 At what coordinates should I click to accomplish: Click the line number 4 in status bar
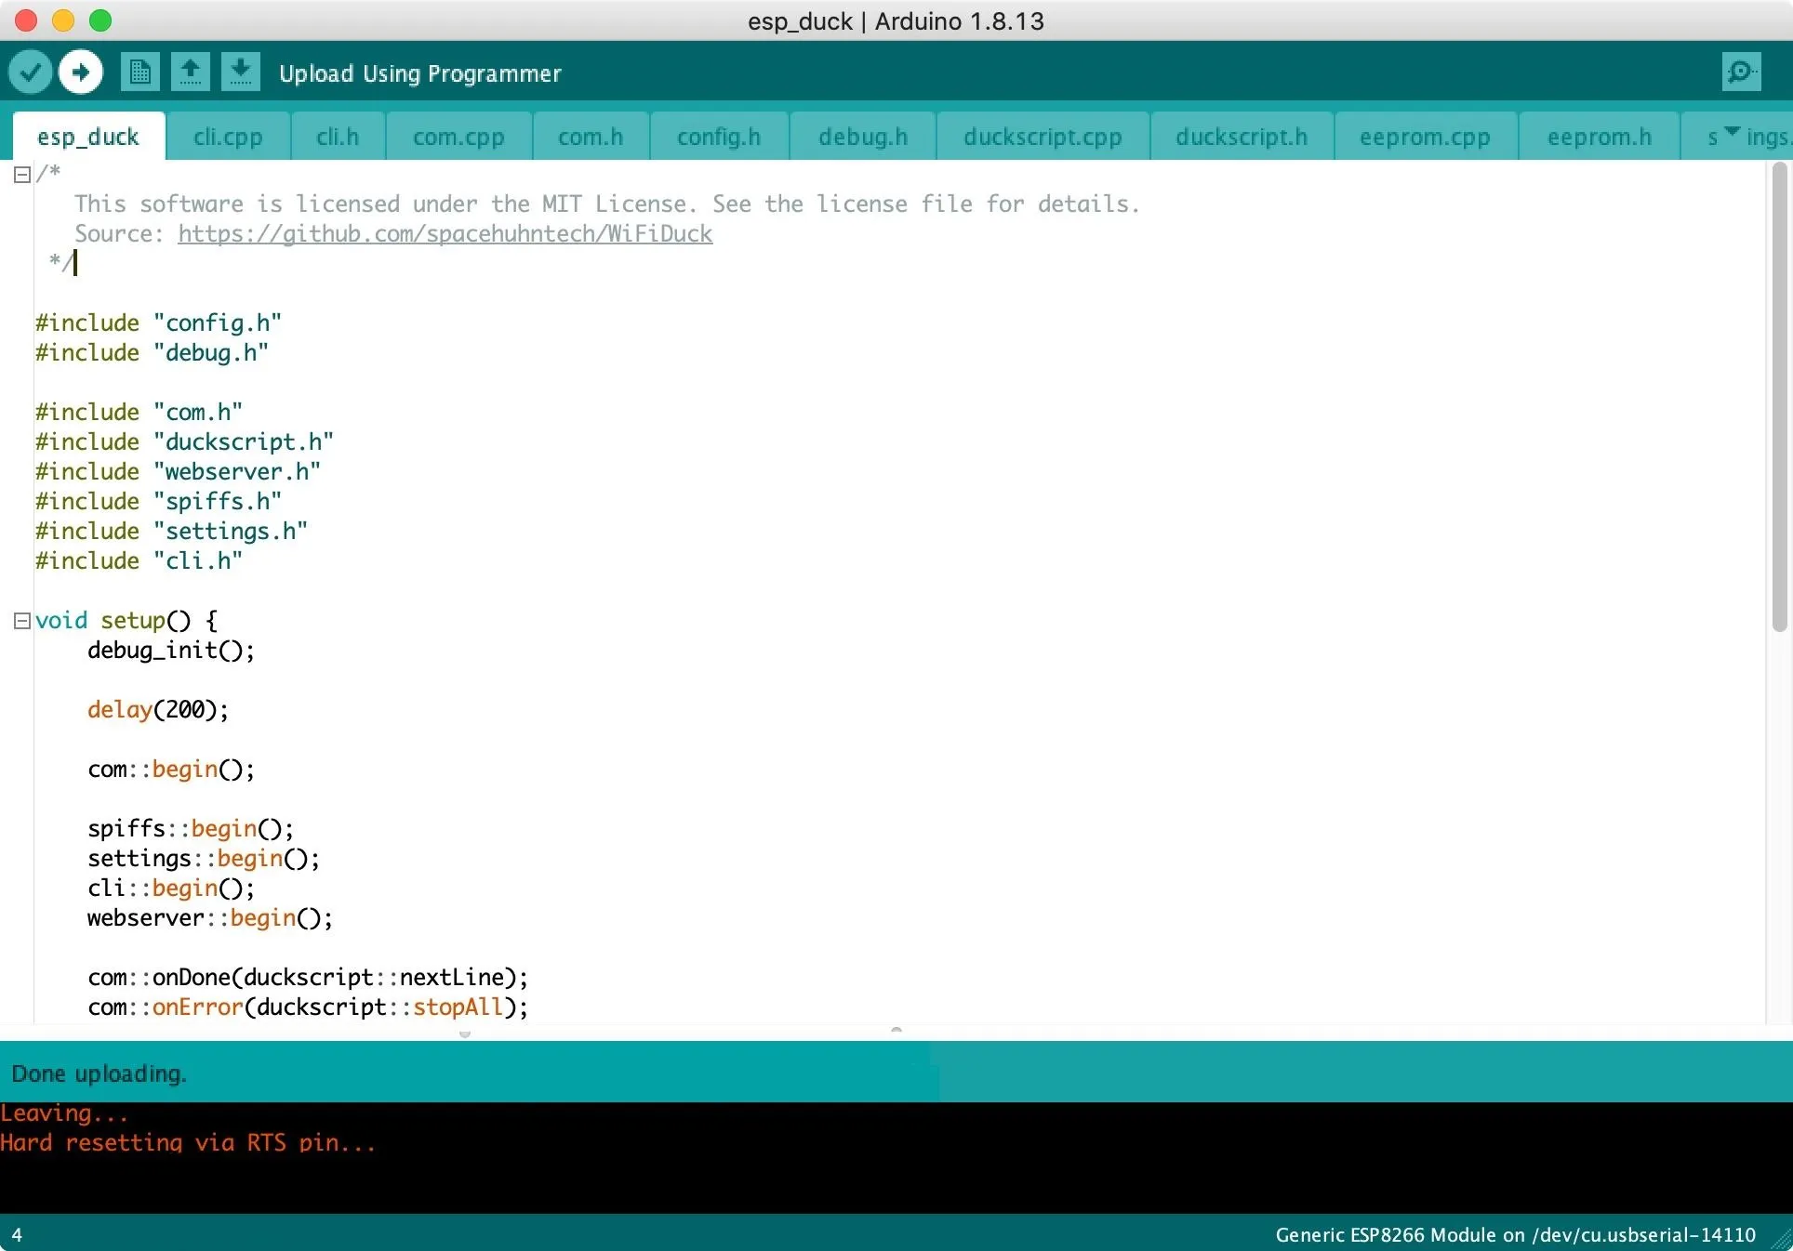(x=17, y=1235)
